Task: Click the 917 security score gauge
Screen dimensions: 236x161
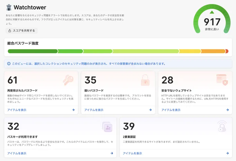Action: coord(212,19)
